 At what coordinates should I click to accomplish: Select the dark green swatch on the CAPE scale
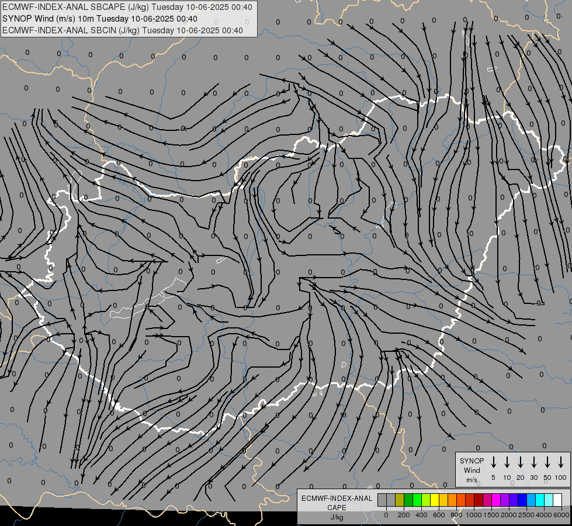coord(408,500)
